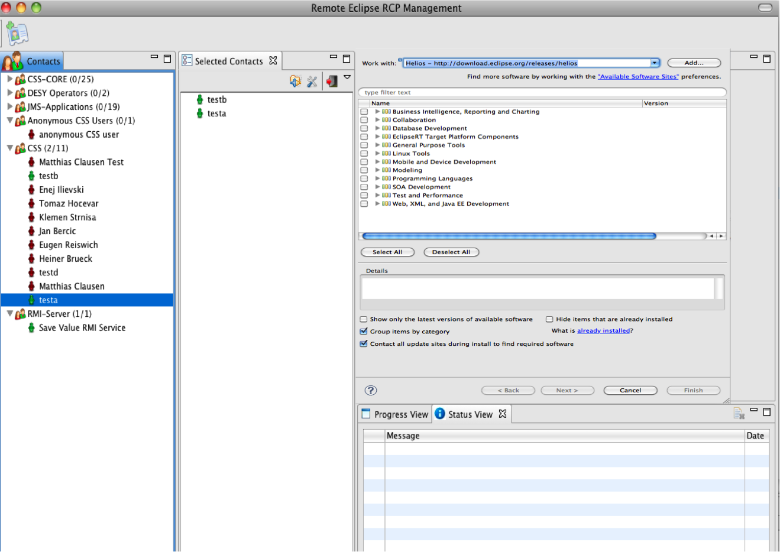780x552 pixels.
Task: Click the Select All button
Action: [387, 252]
